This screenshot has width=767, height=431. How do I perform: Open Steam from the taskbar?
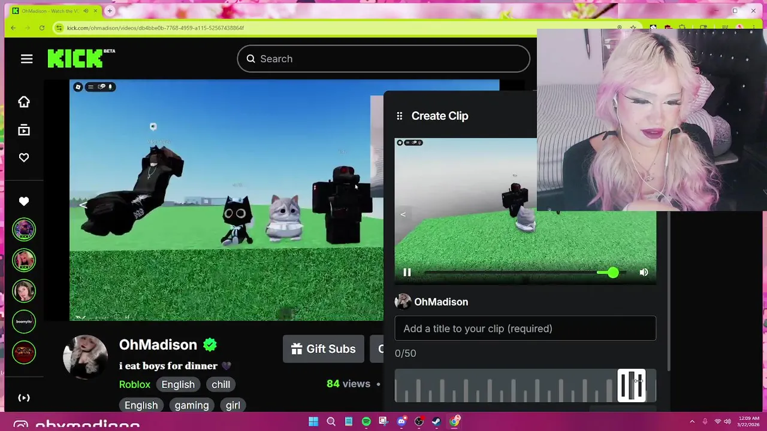pyautogui.click(x=437, y=421)
